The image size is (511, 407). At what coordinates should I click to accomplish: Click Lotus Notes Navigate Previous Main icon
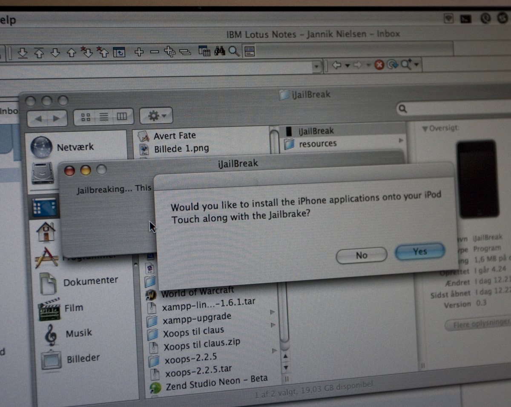coord(39,53)
